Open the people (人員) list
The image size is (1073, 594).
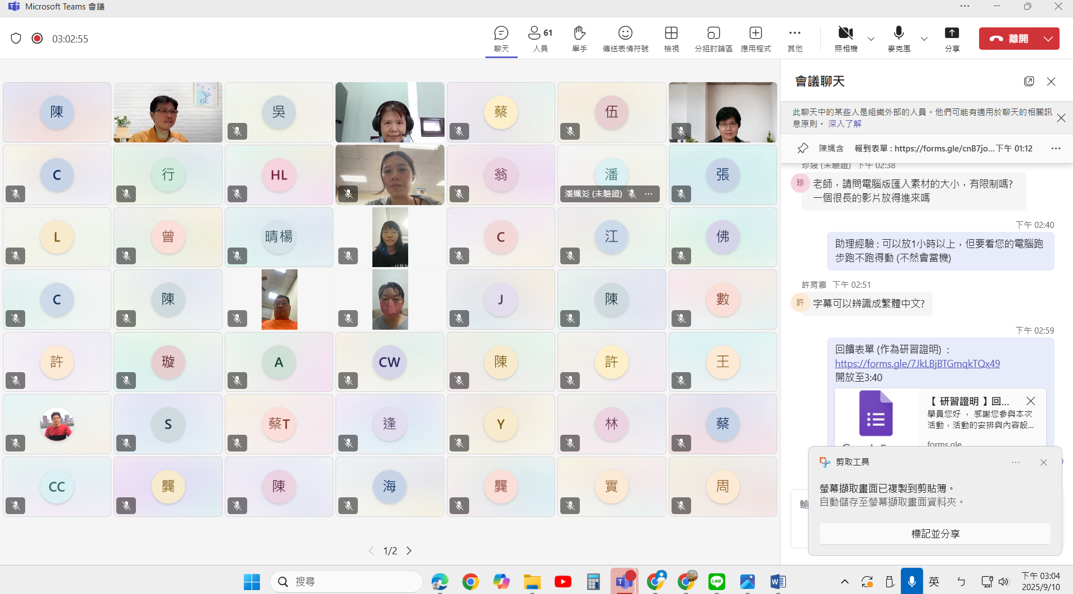(x=540, y=38)
